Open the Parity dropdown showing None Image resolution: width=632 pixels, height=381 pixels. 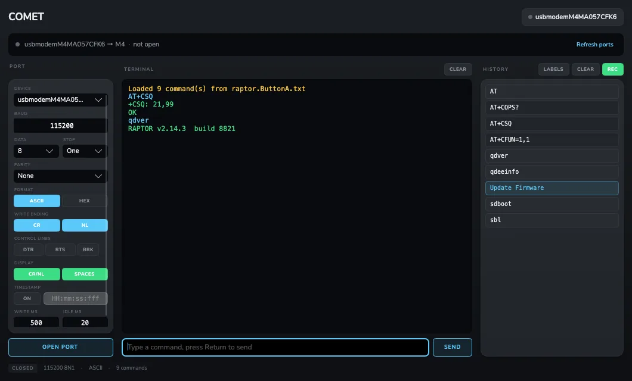tap(60, 176)
